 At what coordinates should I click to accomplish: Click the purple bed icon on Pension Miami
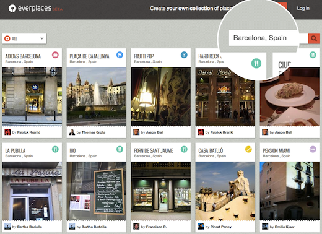tap(313, 149)
